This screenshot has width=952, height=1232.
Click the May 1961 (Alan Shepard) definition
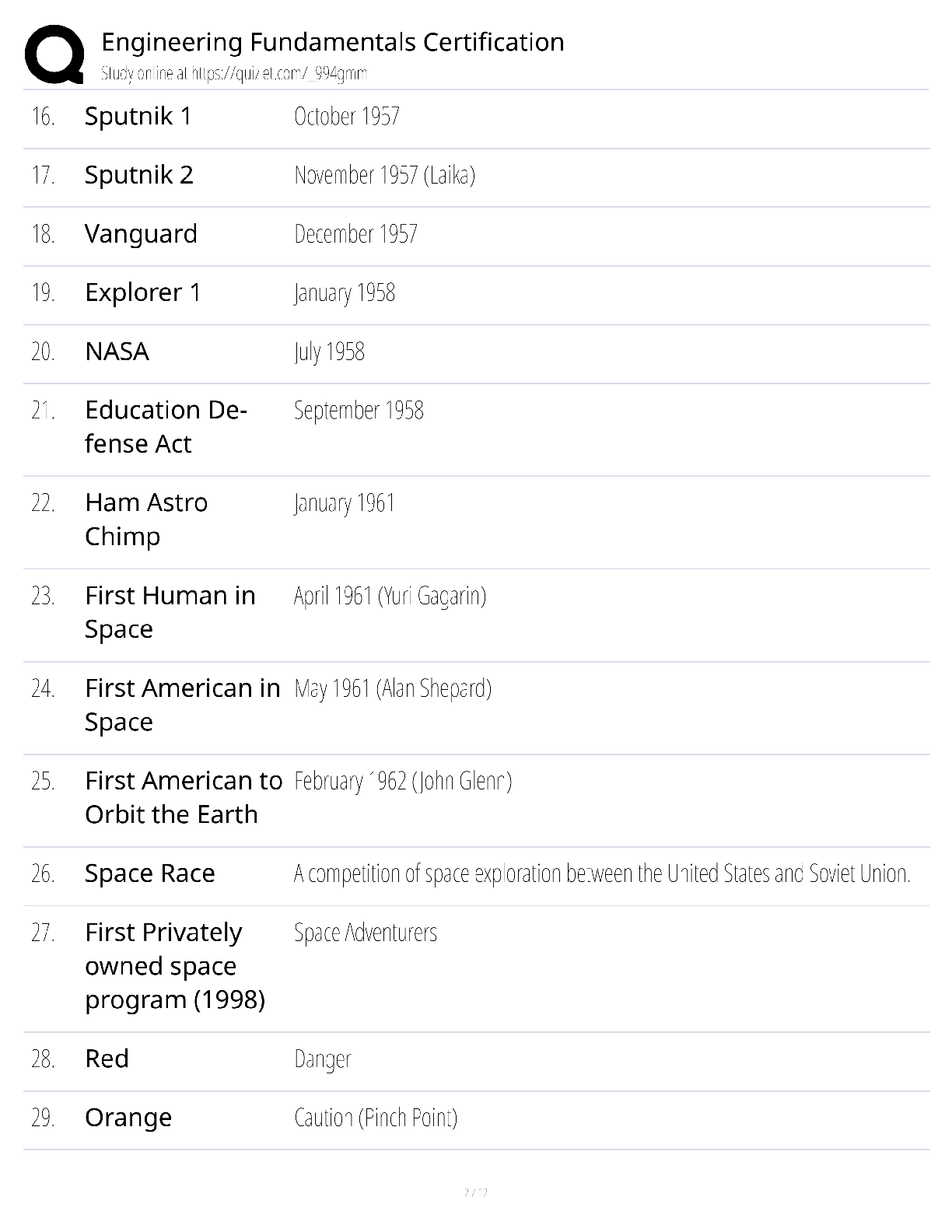[x=393, y=688]
